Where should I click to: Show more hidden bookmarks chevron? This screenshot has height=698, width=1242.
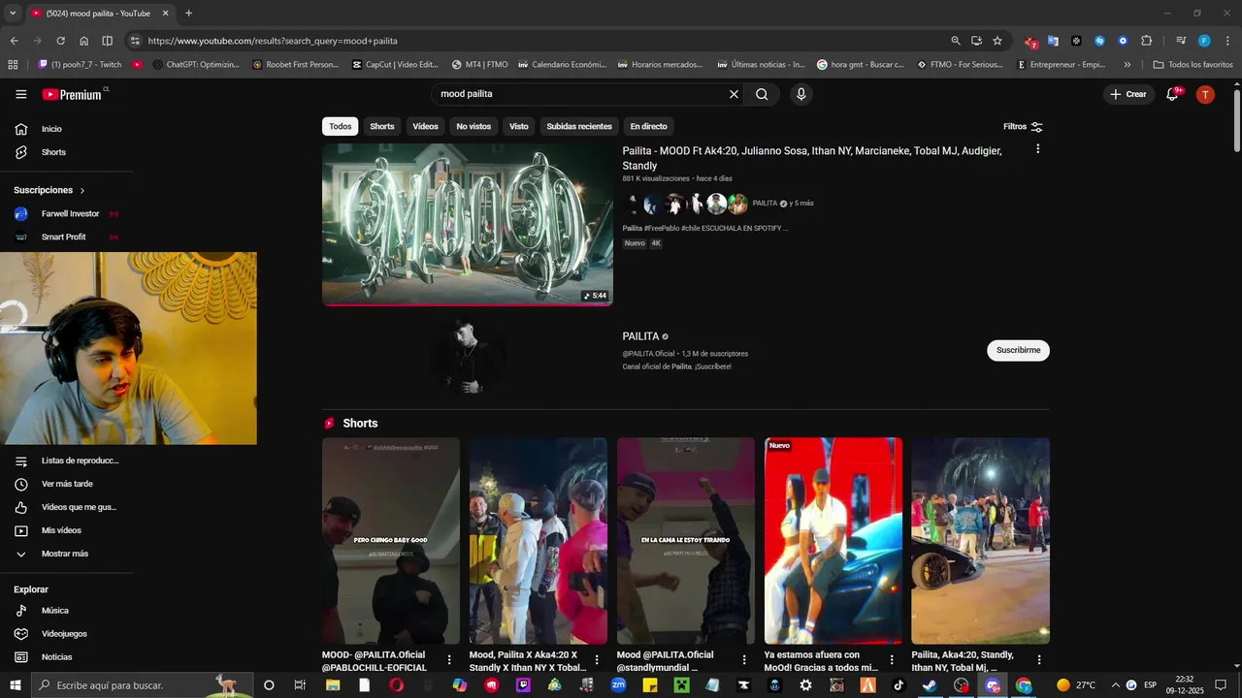[1127, 65]
